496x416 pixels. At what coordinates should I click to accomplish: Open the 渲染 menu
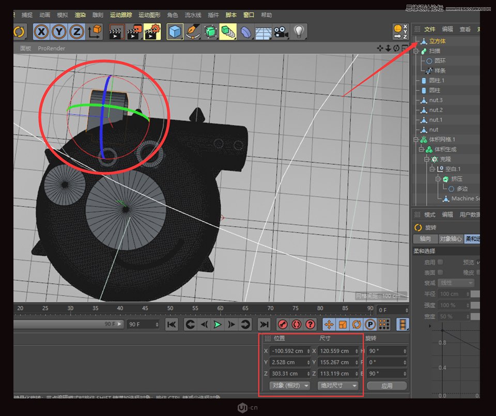[x=80, y=15]
